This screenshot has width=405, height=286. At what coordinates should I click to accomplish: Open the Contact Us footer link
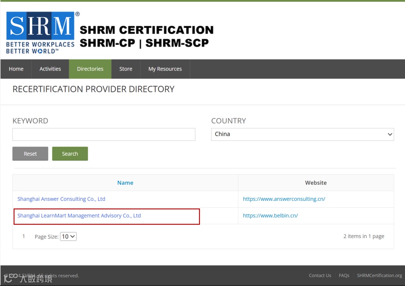point(320,276)
